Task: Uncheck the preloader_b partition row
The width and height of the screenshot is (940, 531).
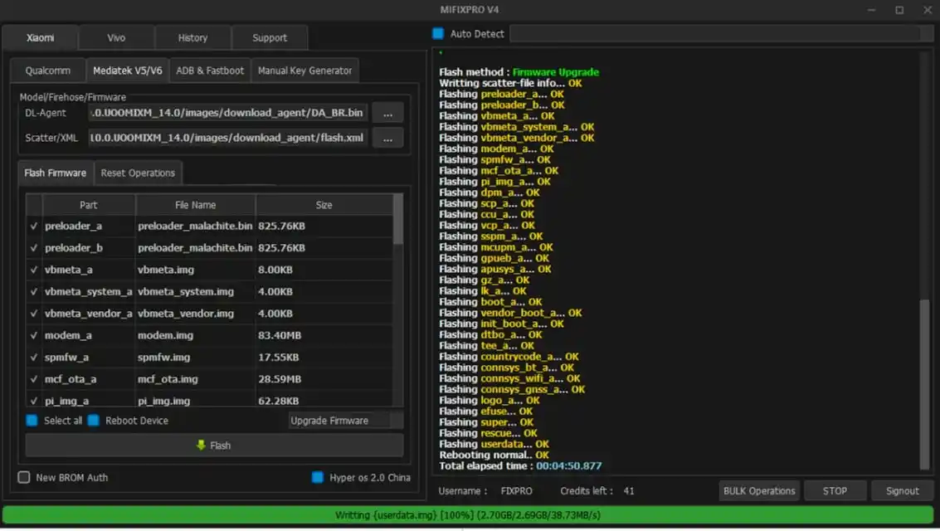Action: pyautogui.click(x=33, y=247)
